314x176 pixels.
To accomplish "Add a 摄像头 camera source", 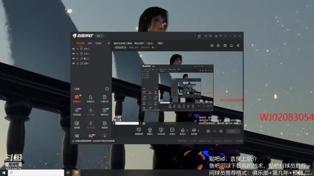I will tap(150, 131).
